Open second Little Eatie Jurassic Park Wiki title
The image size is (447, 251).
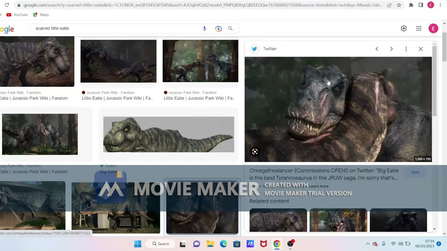tap(117, 98)
